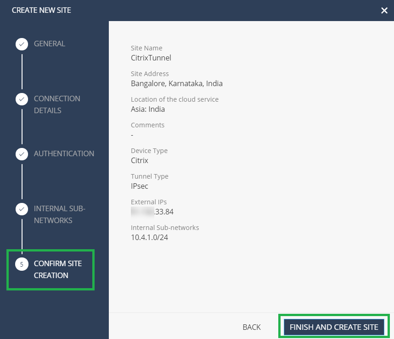Open the Connection Details step label
394x339 pixels.
pos(57,104)
